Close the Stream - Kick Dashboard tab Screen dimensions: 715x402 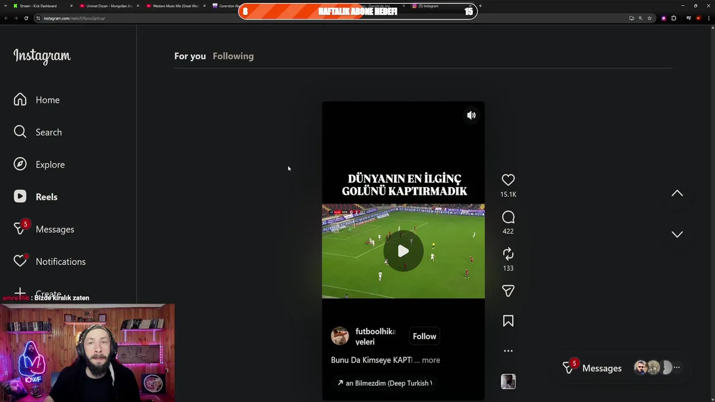tap(71, 6)
